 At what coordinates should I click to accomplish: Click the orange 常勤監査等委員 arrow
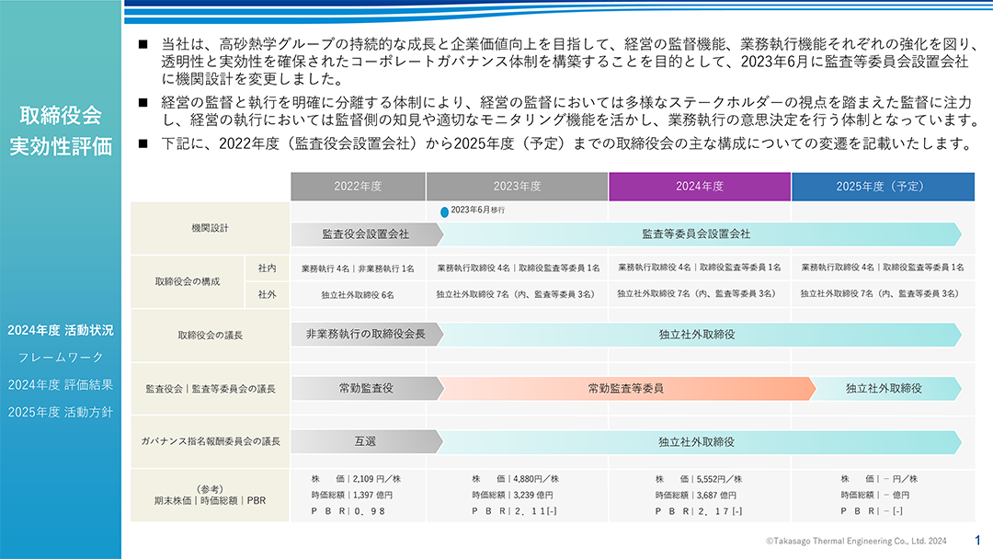point(625,389)
